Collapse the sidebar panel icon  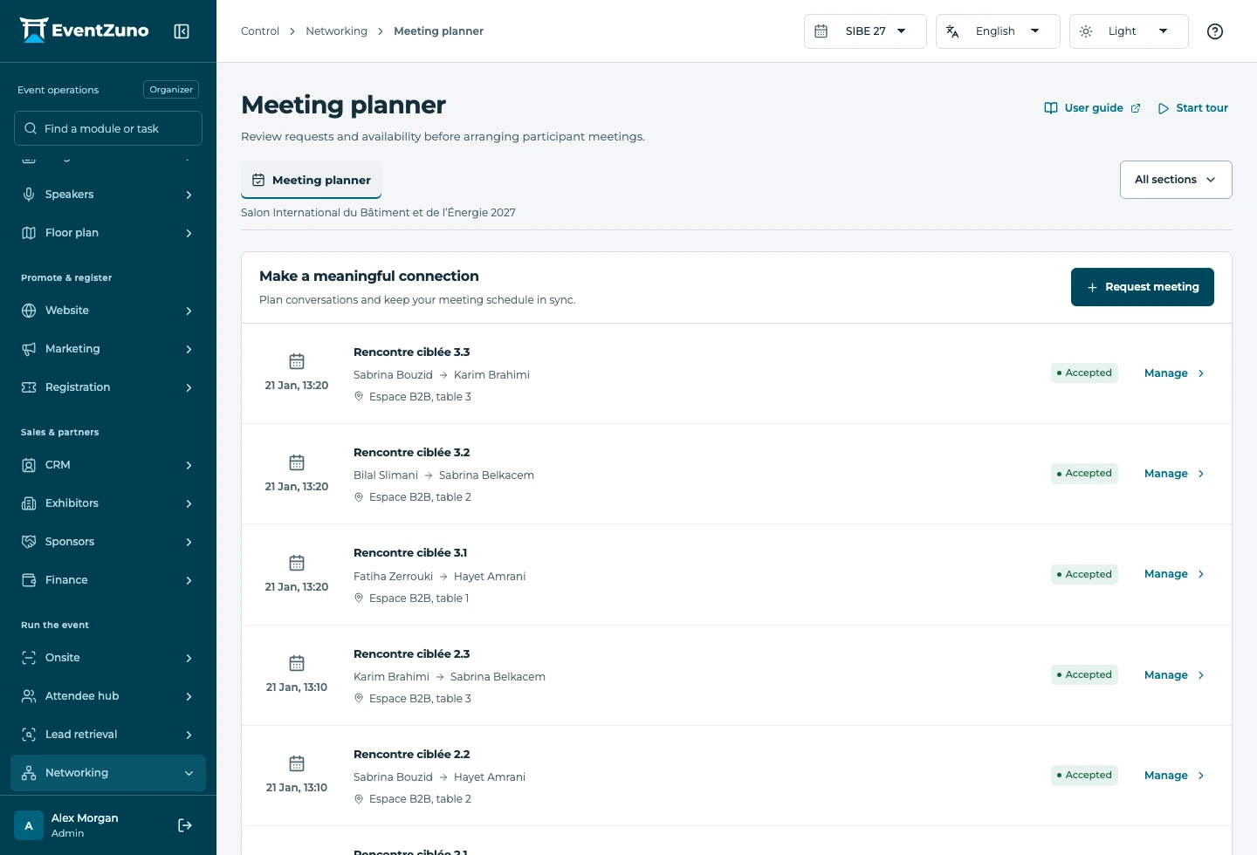[182, 31]
